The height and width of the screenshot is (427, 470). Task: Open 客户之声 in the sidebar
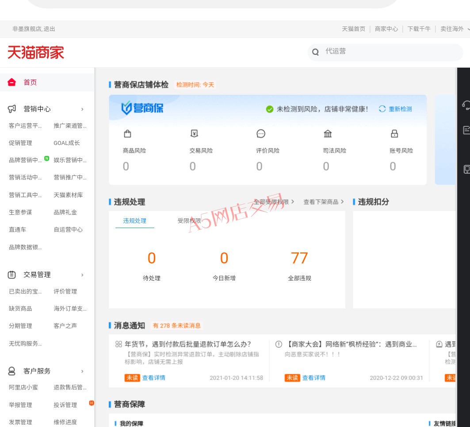tap(65, 326)
